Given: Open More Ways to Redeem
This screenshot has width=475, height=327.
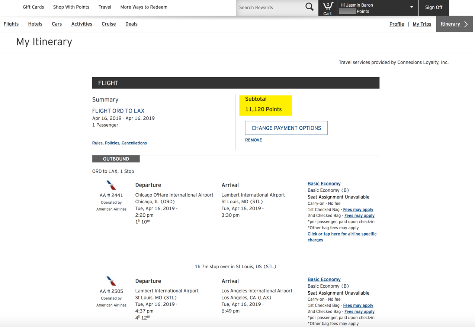Looking at the screenshot, I should (144, 7).
